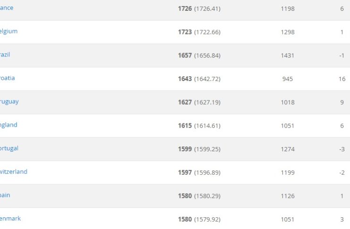Open the Denmark country link
Image resolution: width=350 pixels, height=229 pixels.
pyautogui.click(x=10, y=218)
